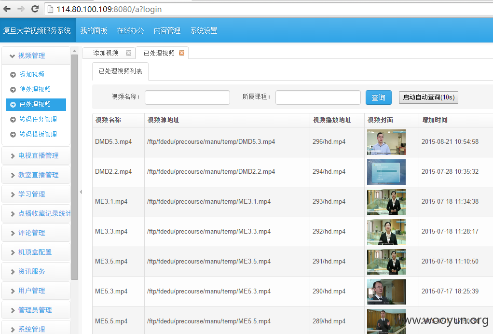This screenshot has height=334, width=493.
Task: Click the blue 查询 button
Action: (379, 97)
